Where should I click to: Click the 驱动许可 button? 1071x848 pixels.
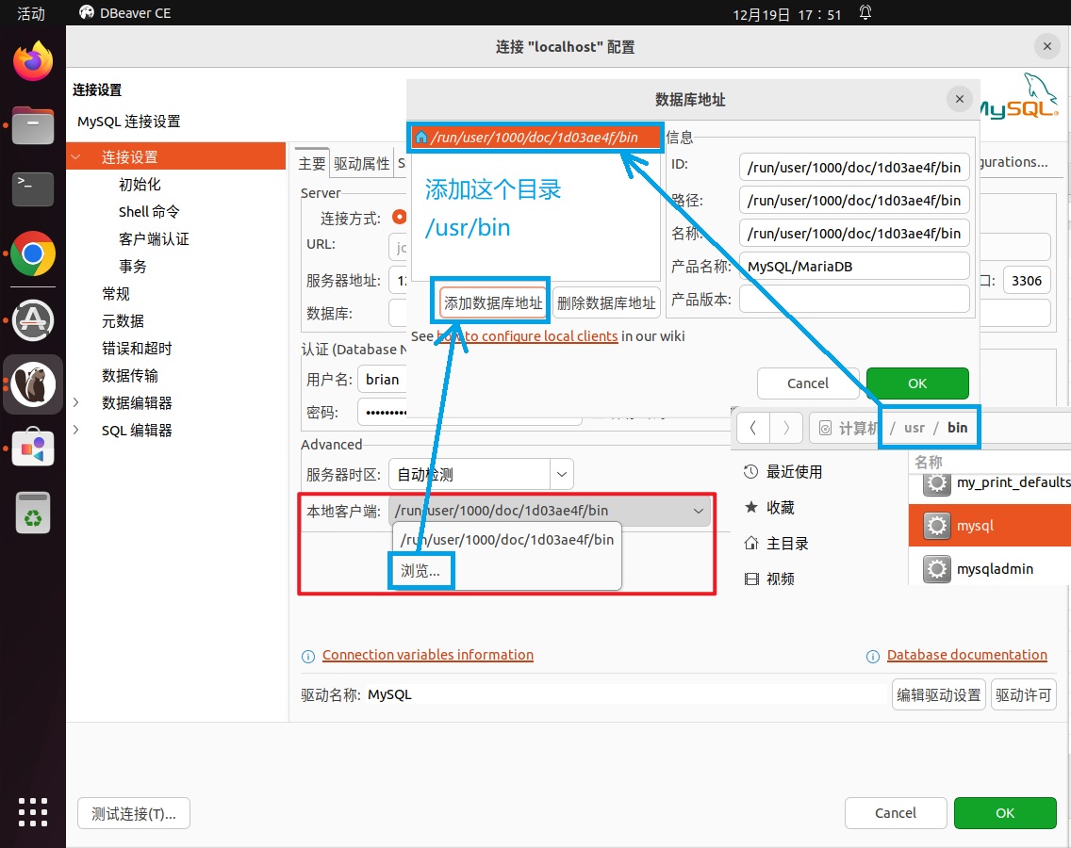pyautogui.click(x=1023, y=695)
